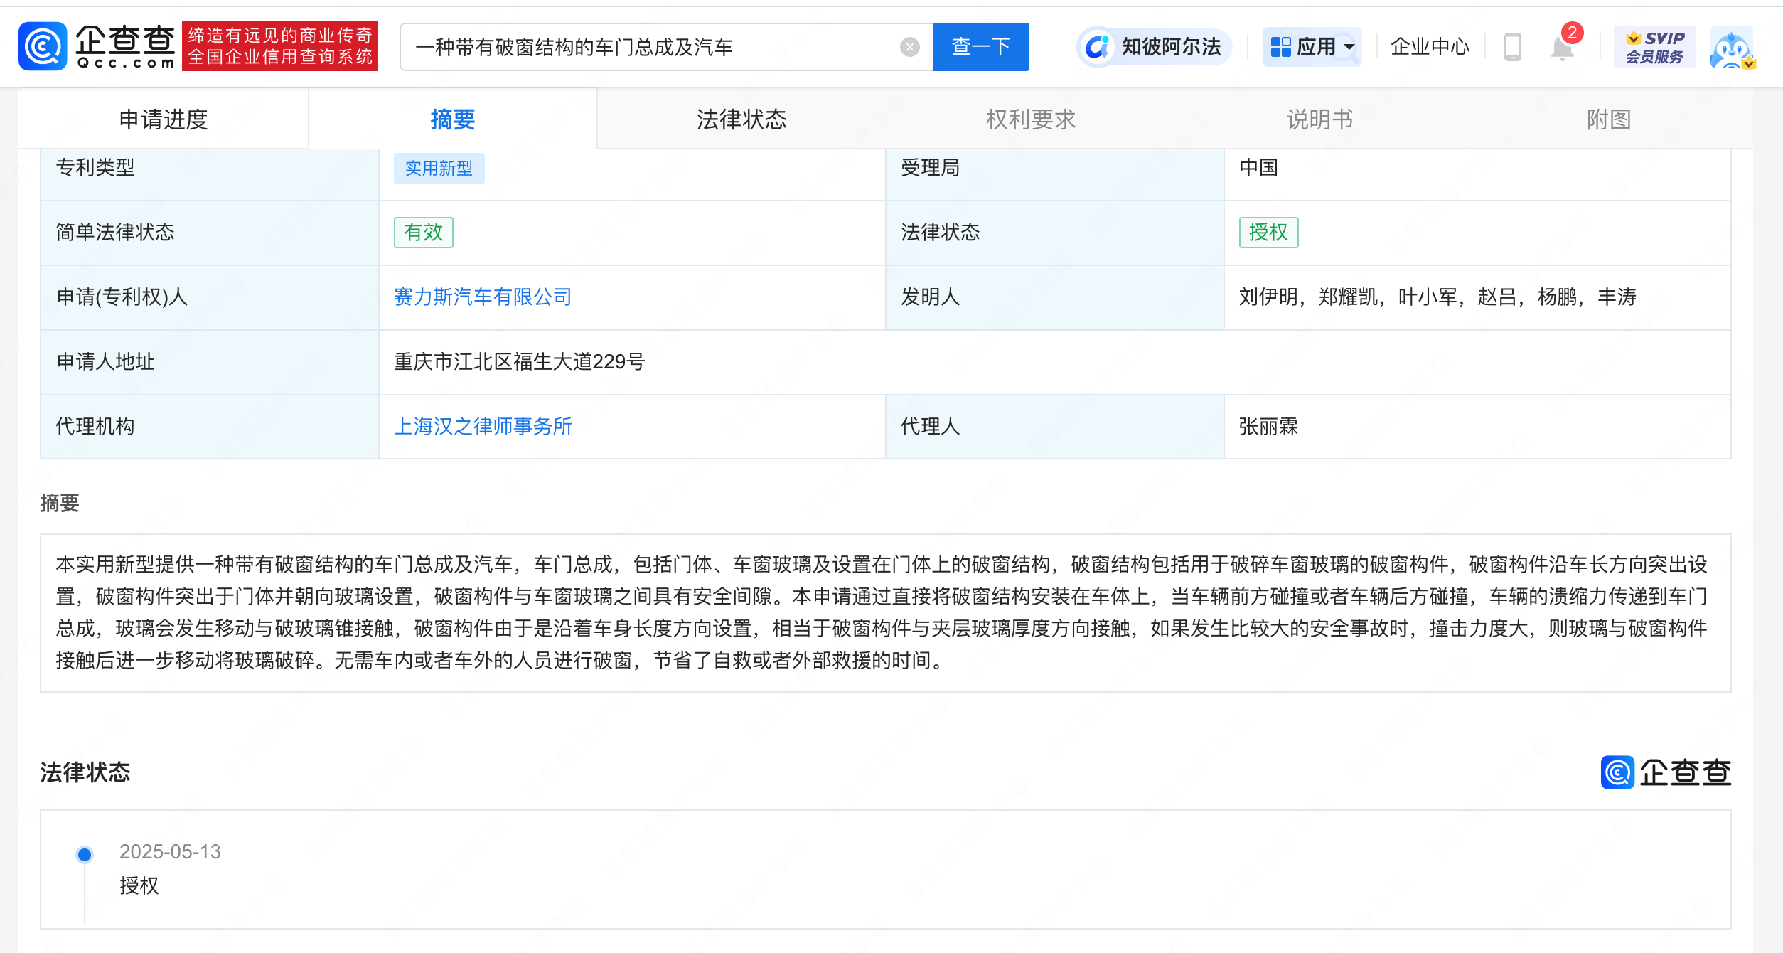Click 中国 in the 受理局 row
Image resolution: width=1783 pixels, height=953 pixels.
1258,168
